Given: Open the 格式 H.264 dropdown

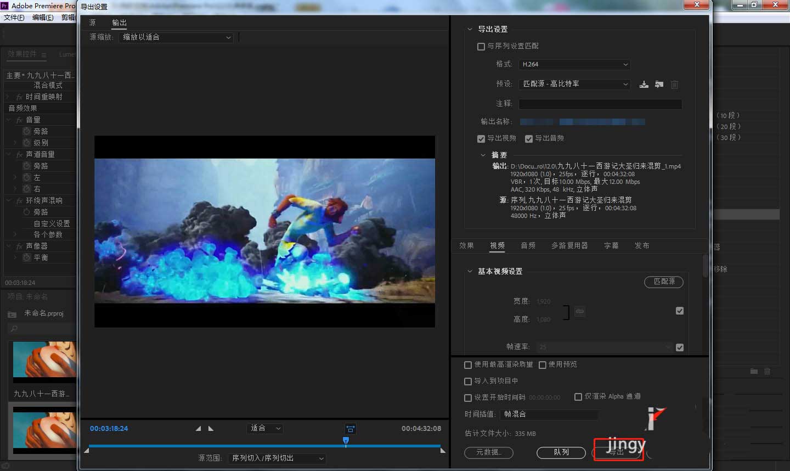Looking at the screenshot, I should click(574, 64).
